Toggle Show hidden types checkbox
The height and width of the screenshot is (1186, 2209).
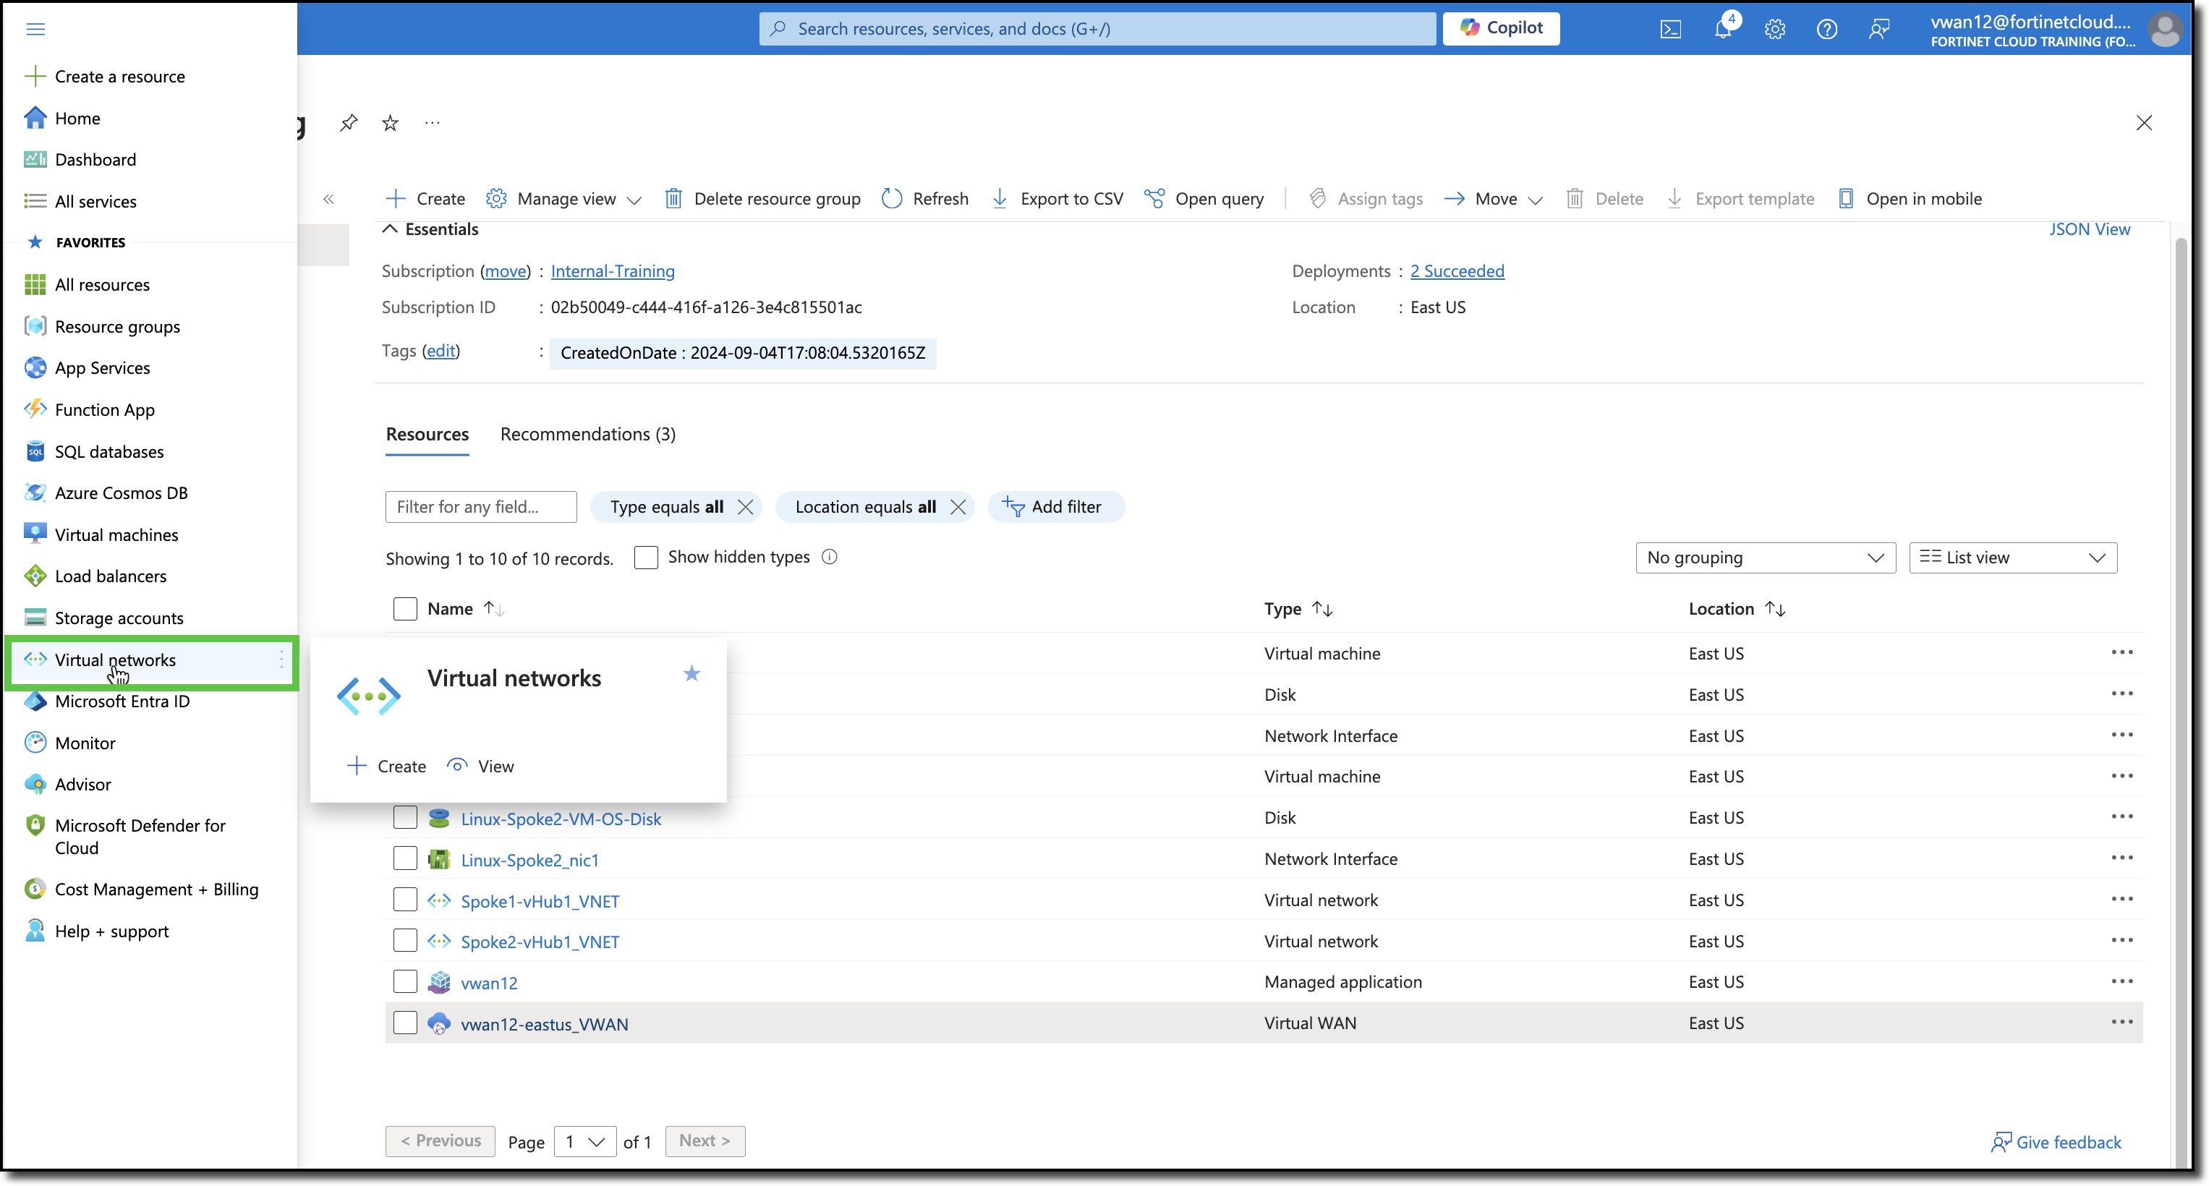(646, 558)
